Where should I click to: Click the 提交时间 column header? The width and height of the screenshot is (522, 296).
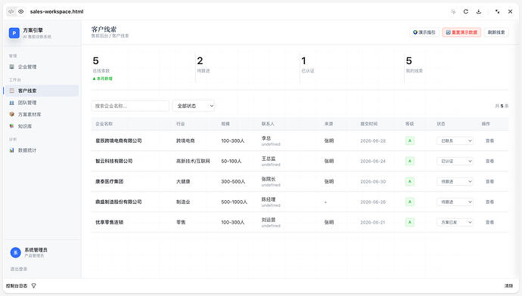369,124
